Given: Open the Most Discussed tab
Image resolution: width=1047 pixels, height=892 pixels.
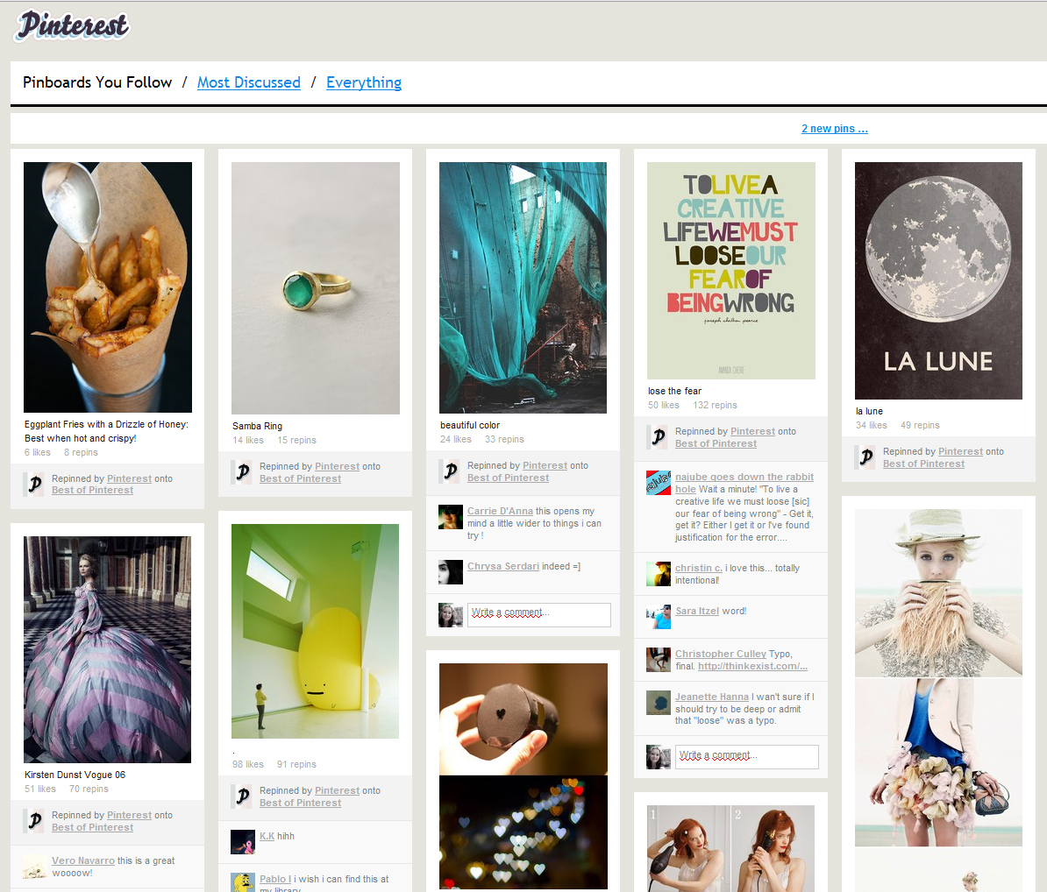Looking at the screenshot, I should point(249,82).
